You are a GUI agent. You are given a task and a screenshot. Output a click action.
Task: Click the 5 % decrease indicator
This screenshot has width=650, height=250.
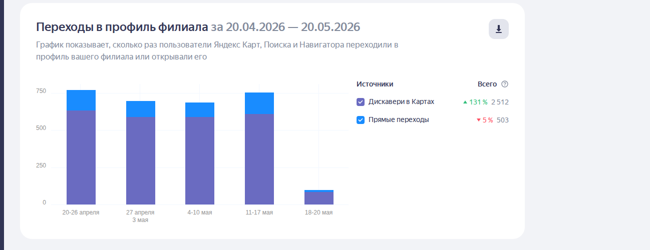pos(485,120)
